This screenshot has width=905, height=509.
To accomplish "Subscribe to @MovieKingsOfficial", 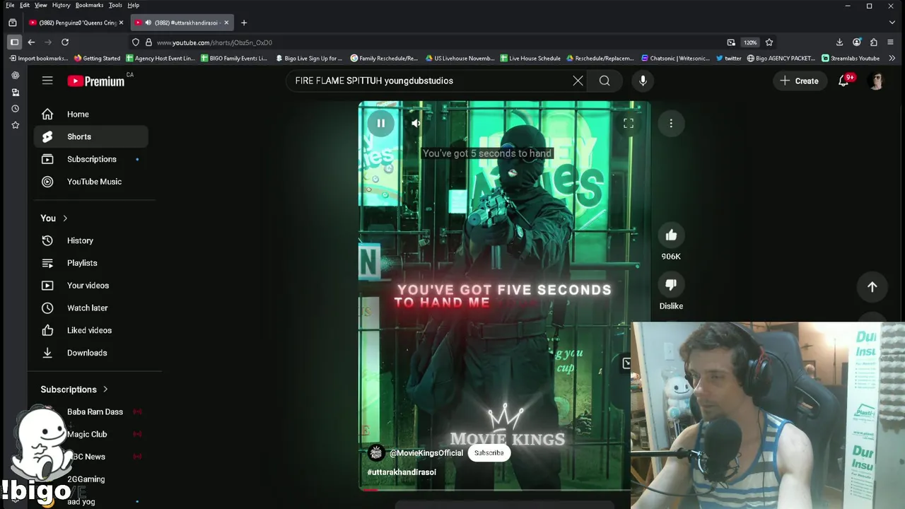I will pos(489,452).
